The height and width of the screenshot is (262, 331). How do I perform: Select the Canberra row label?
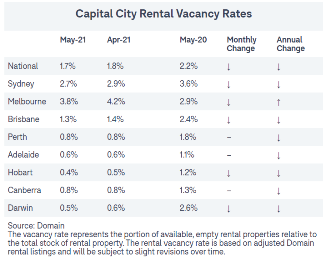tap(25, 190)
